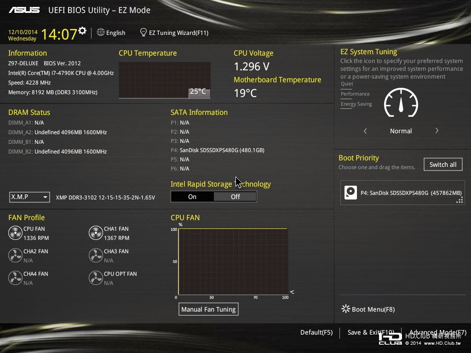
Task: Turn Intel Rapid Storage Technology On
Action: tap(192, 197)
